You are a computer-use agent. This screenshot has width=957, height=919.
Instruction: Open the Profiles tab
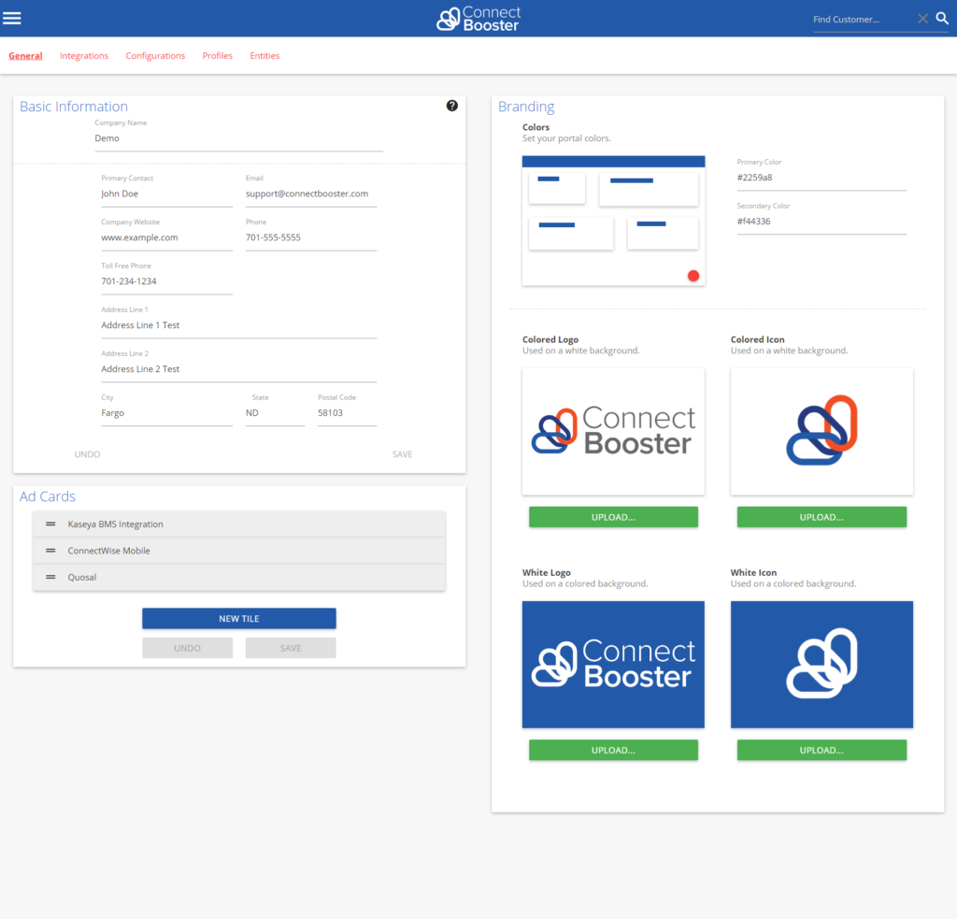pos(217,55)
